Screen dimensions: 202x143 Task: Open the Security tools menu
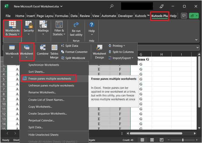(29, 28)
